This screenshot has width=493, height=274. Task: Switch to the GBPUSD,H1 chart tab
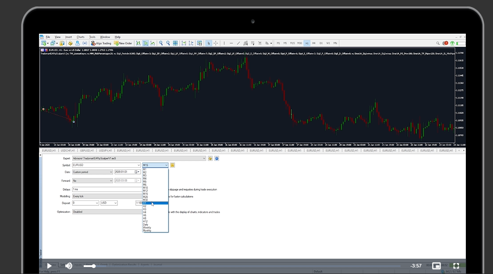[x=86, y=150]
